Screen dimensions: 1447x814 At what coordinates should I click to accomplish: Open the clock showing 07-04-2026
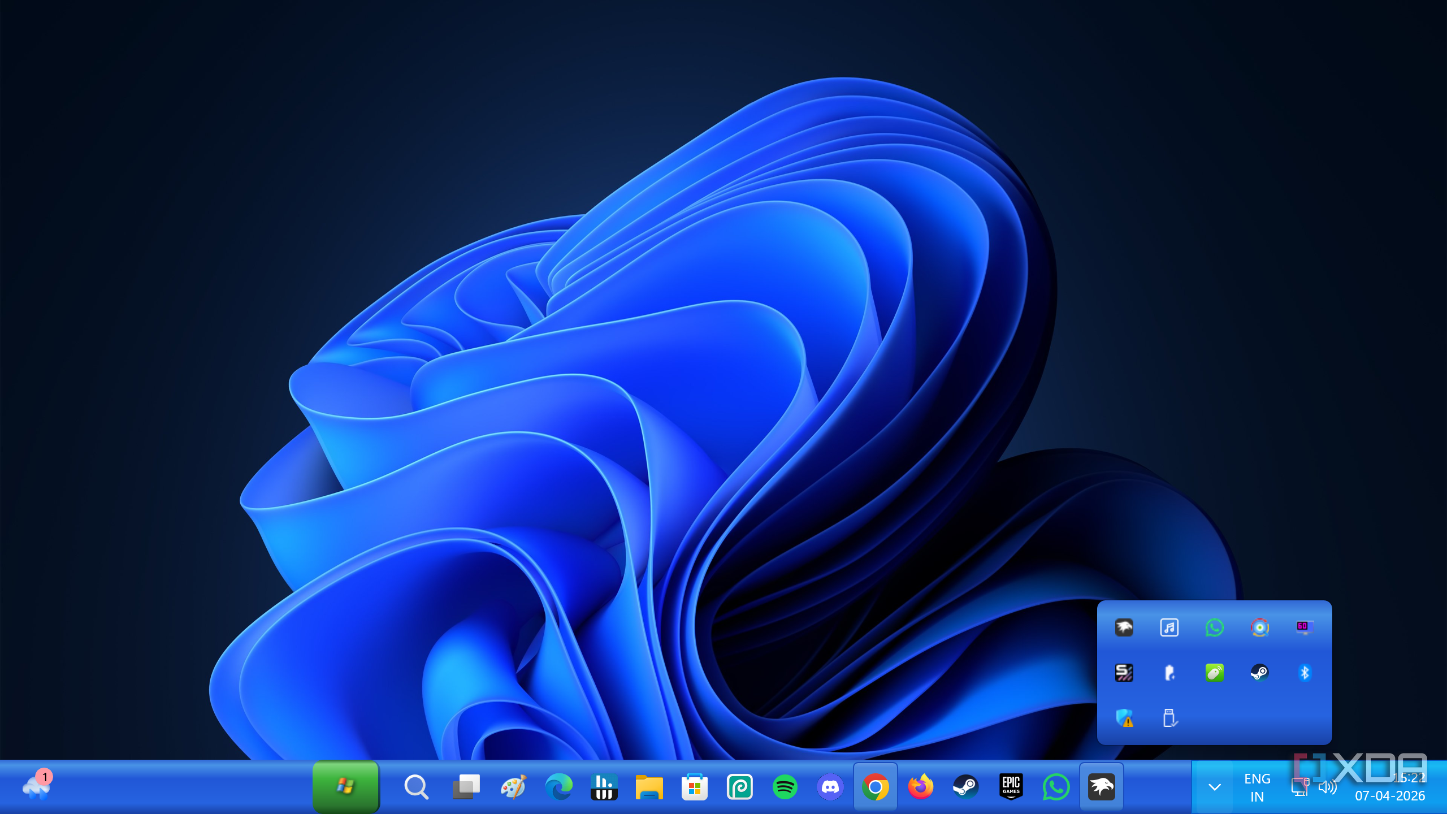1390,787
